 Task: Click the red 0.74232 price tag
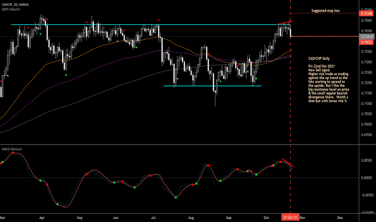tap(367, 42)
